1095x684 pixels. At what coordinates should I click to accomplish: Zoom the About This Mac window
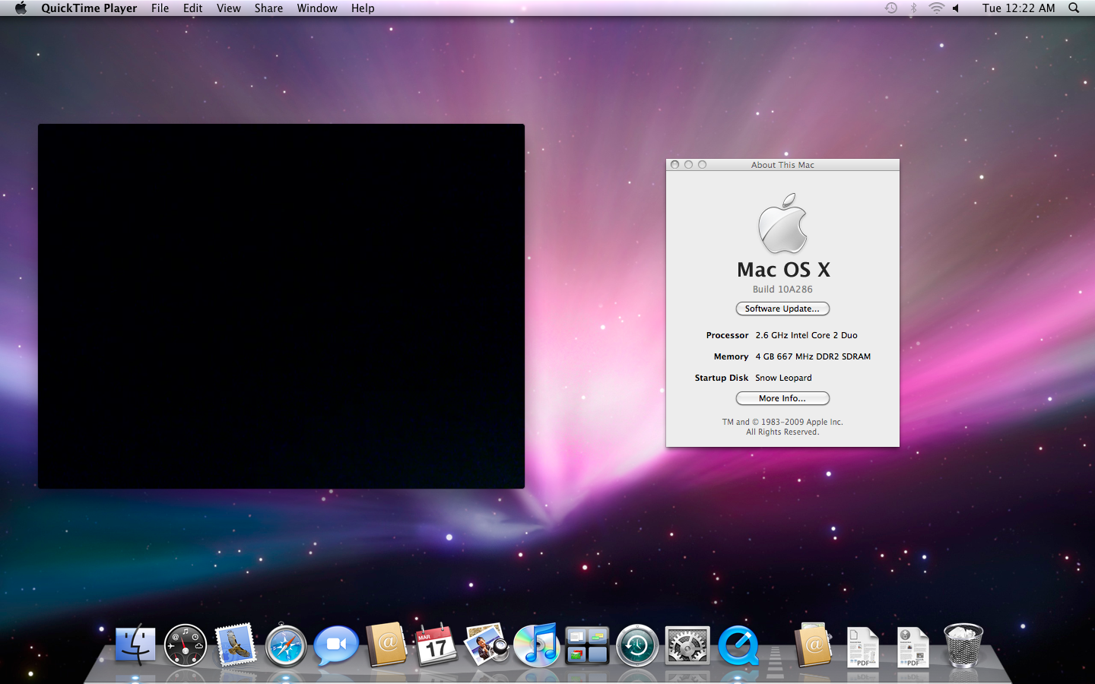click(703, 165)
